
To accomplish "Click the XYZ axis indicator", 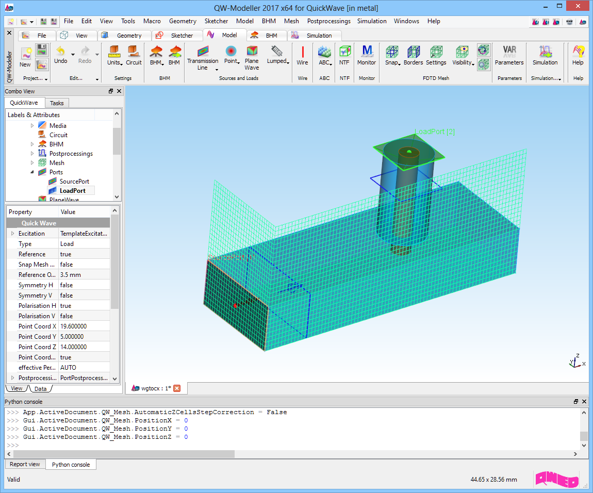I will pos(577,361).
